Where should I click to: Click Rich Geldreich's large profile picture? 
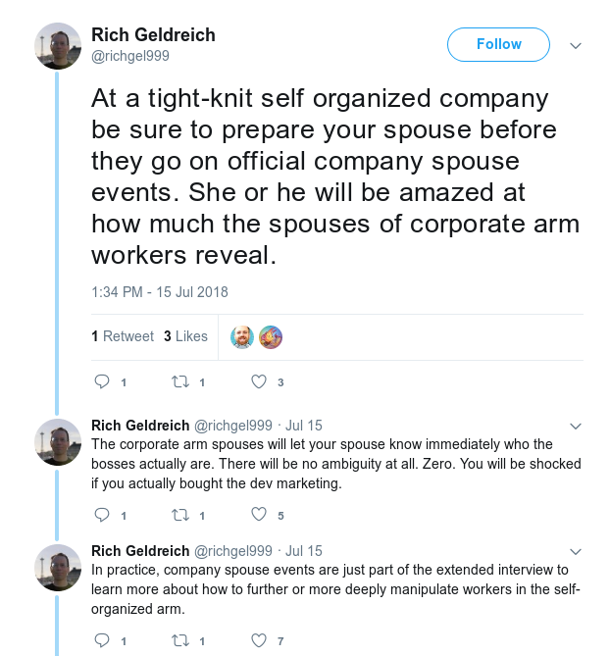58,46
